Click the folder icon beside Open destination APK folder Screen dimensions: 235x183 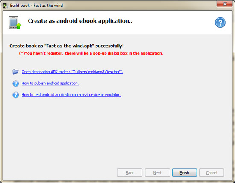[x=15, y=72]
